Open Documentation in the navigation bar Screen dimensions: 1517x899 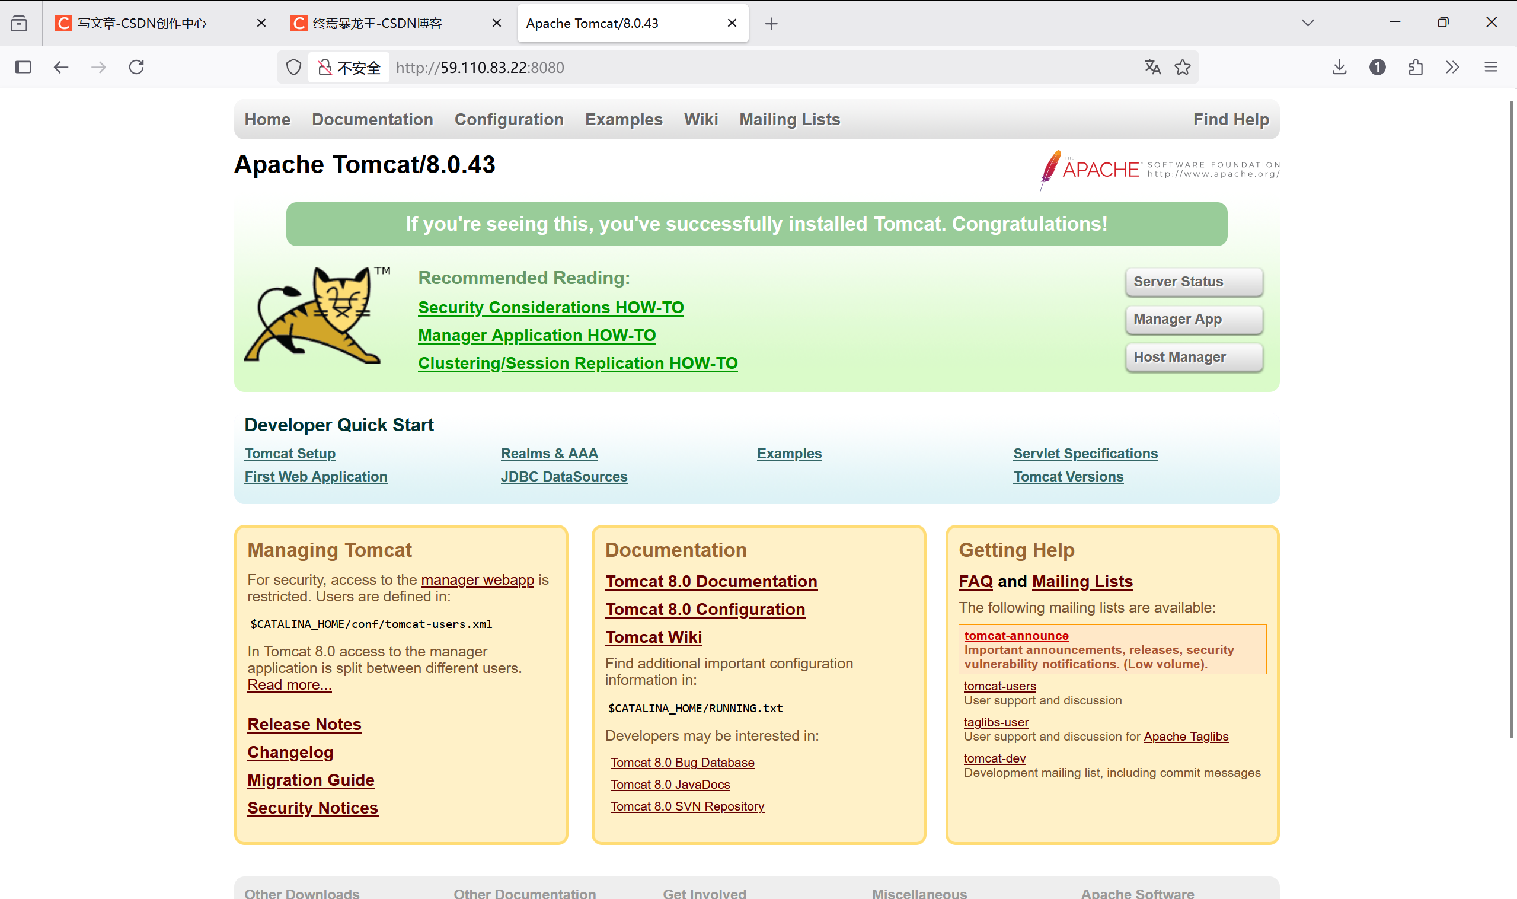372,119
